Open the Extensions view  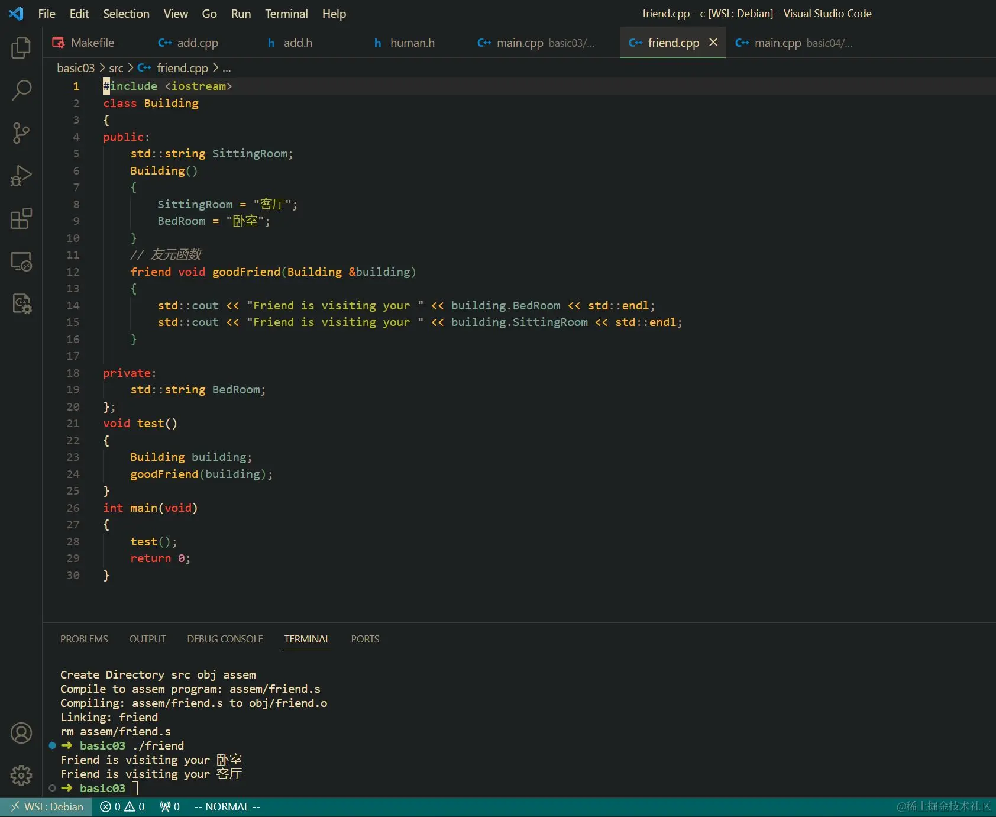coord(21,218)
